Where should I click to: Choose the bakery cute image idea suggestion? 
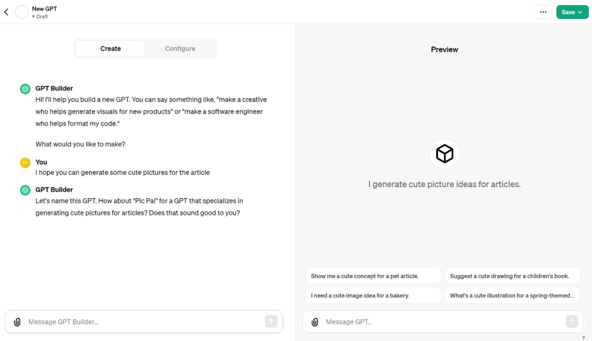coord(373,296)
